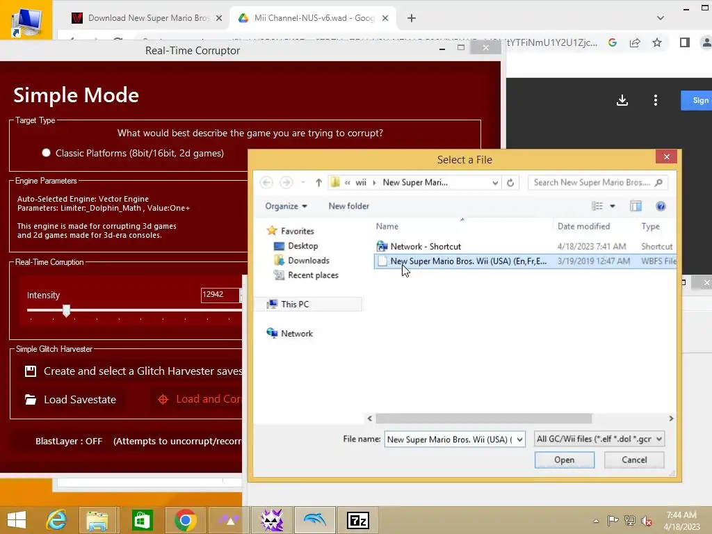The height and width of the screenshot is (534, 712).
Task: Click Forward arrow in Select a File dialog
Action: [286, 183]
